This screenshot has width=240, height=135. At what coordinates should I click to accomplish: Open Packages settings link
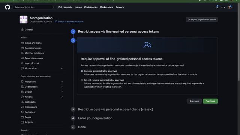tap(30, 112)
